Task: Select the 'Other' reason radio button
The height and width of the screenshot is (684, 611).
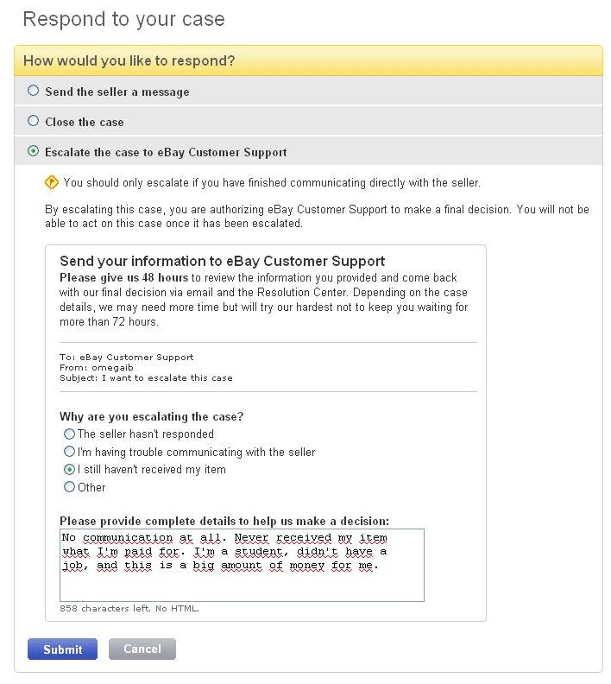Action: click(70, 487)
